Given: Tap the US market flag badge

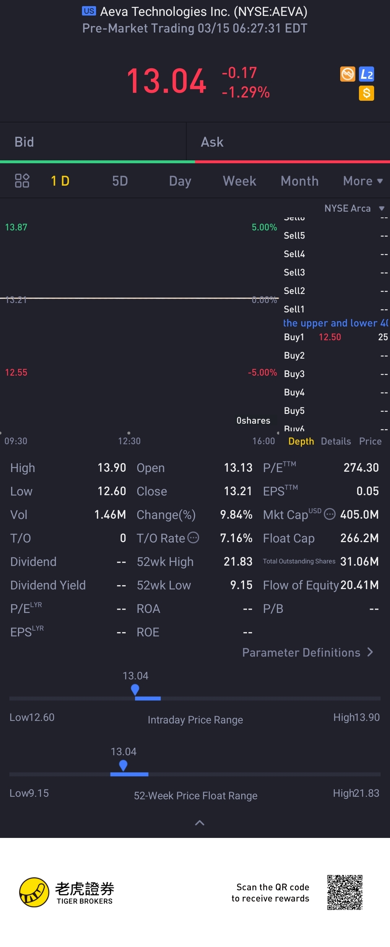Looking at the screenshot, I should tap(88, 11).
